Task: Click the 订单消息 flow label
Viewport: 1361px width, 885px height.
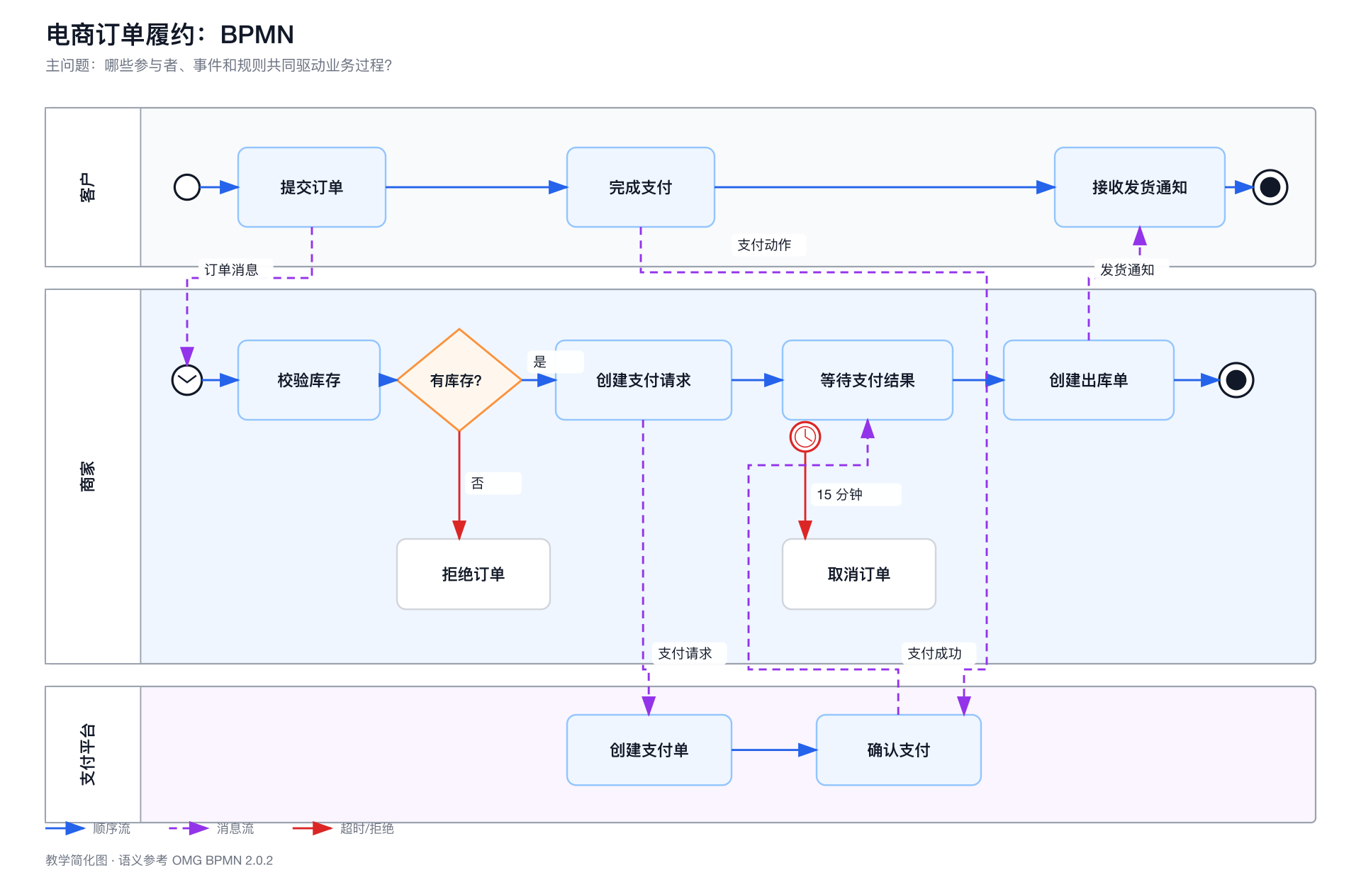Action: 231,270
